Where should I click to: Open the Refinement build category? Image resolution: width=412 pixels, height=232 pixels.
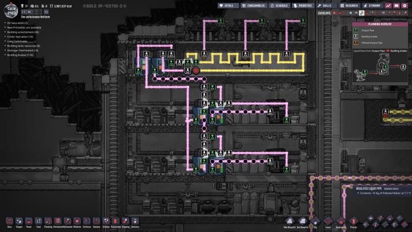[67, 222]
